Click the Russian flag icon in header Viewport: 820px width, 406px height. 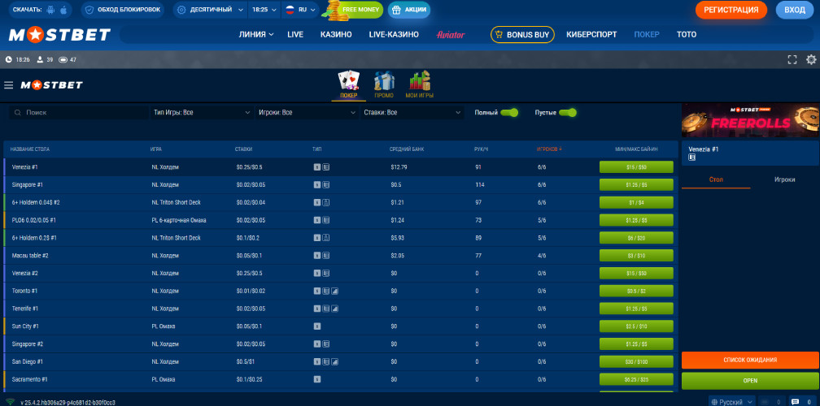pos(290,10)
